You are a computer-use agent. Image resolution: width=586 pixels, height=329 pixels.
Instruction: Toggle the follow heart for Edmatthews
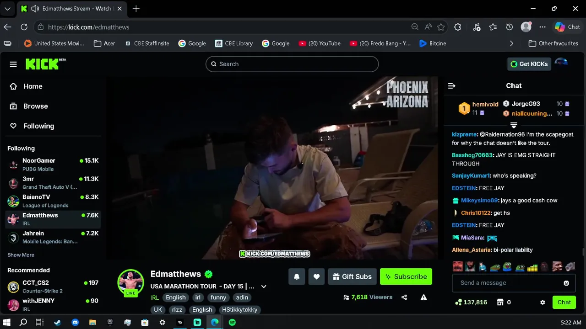[x=316, y=276]
